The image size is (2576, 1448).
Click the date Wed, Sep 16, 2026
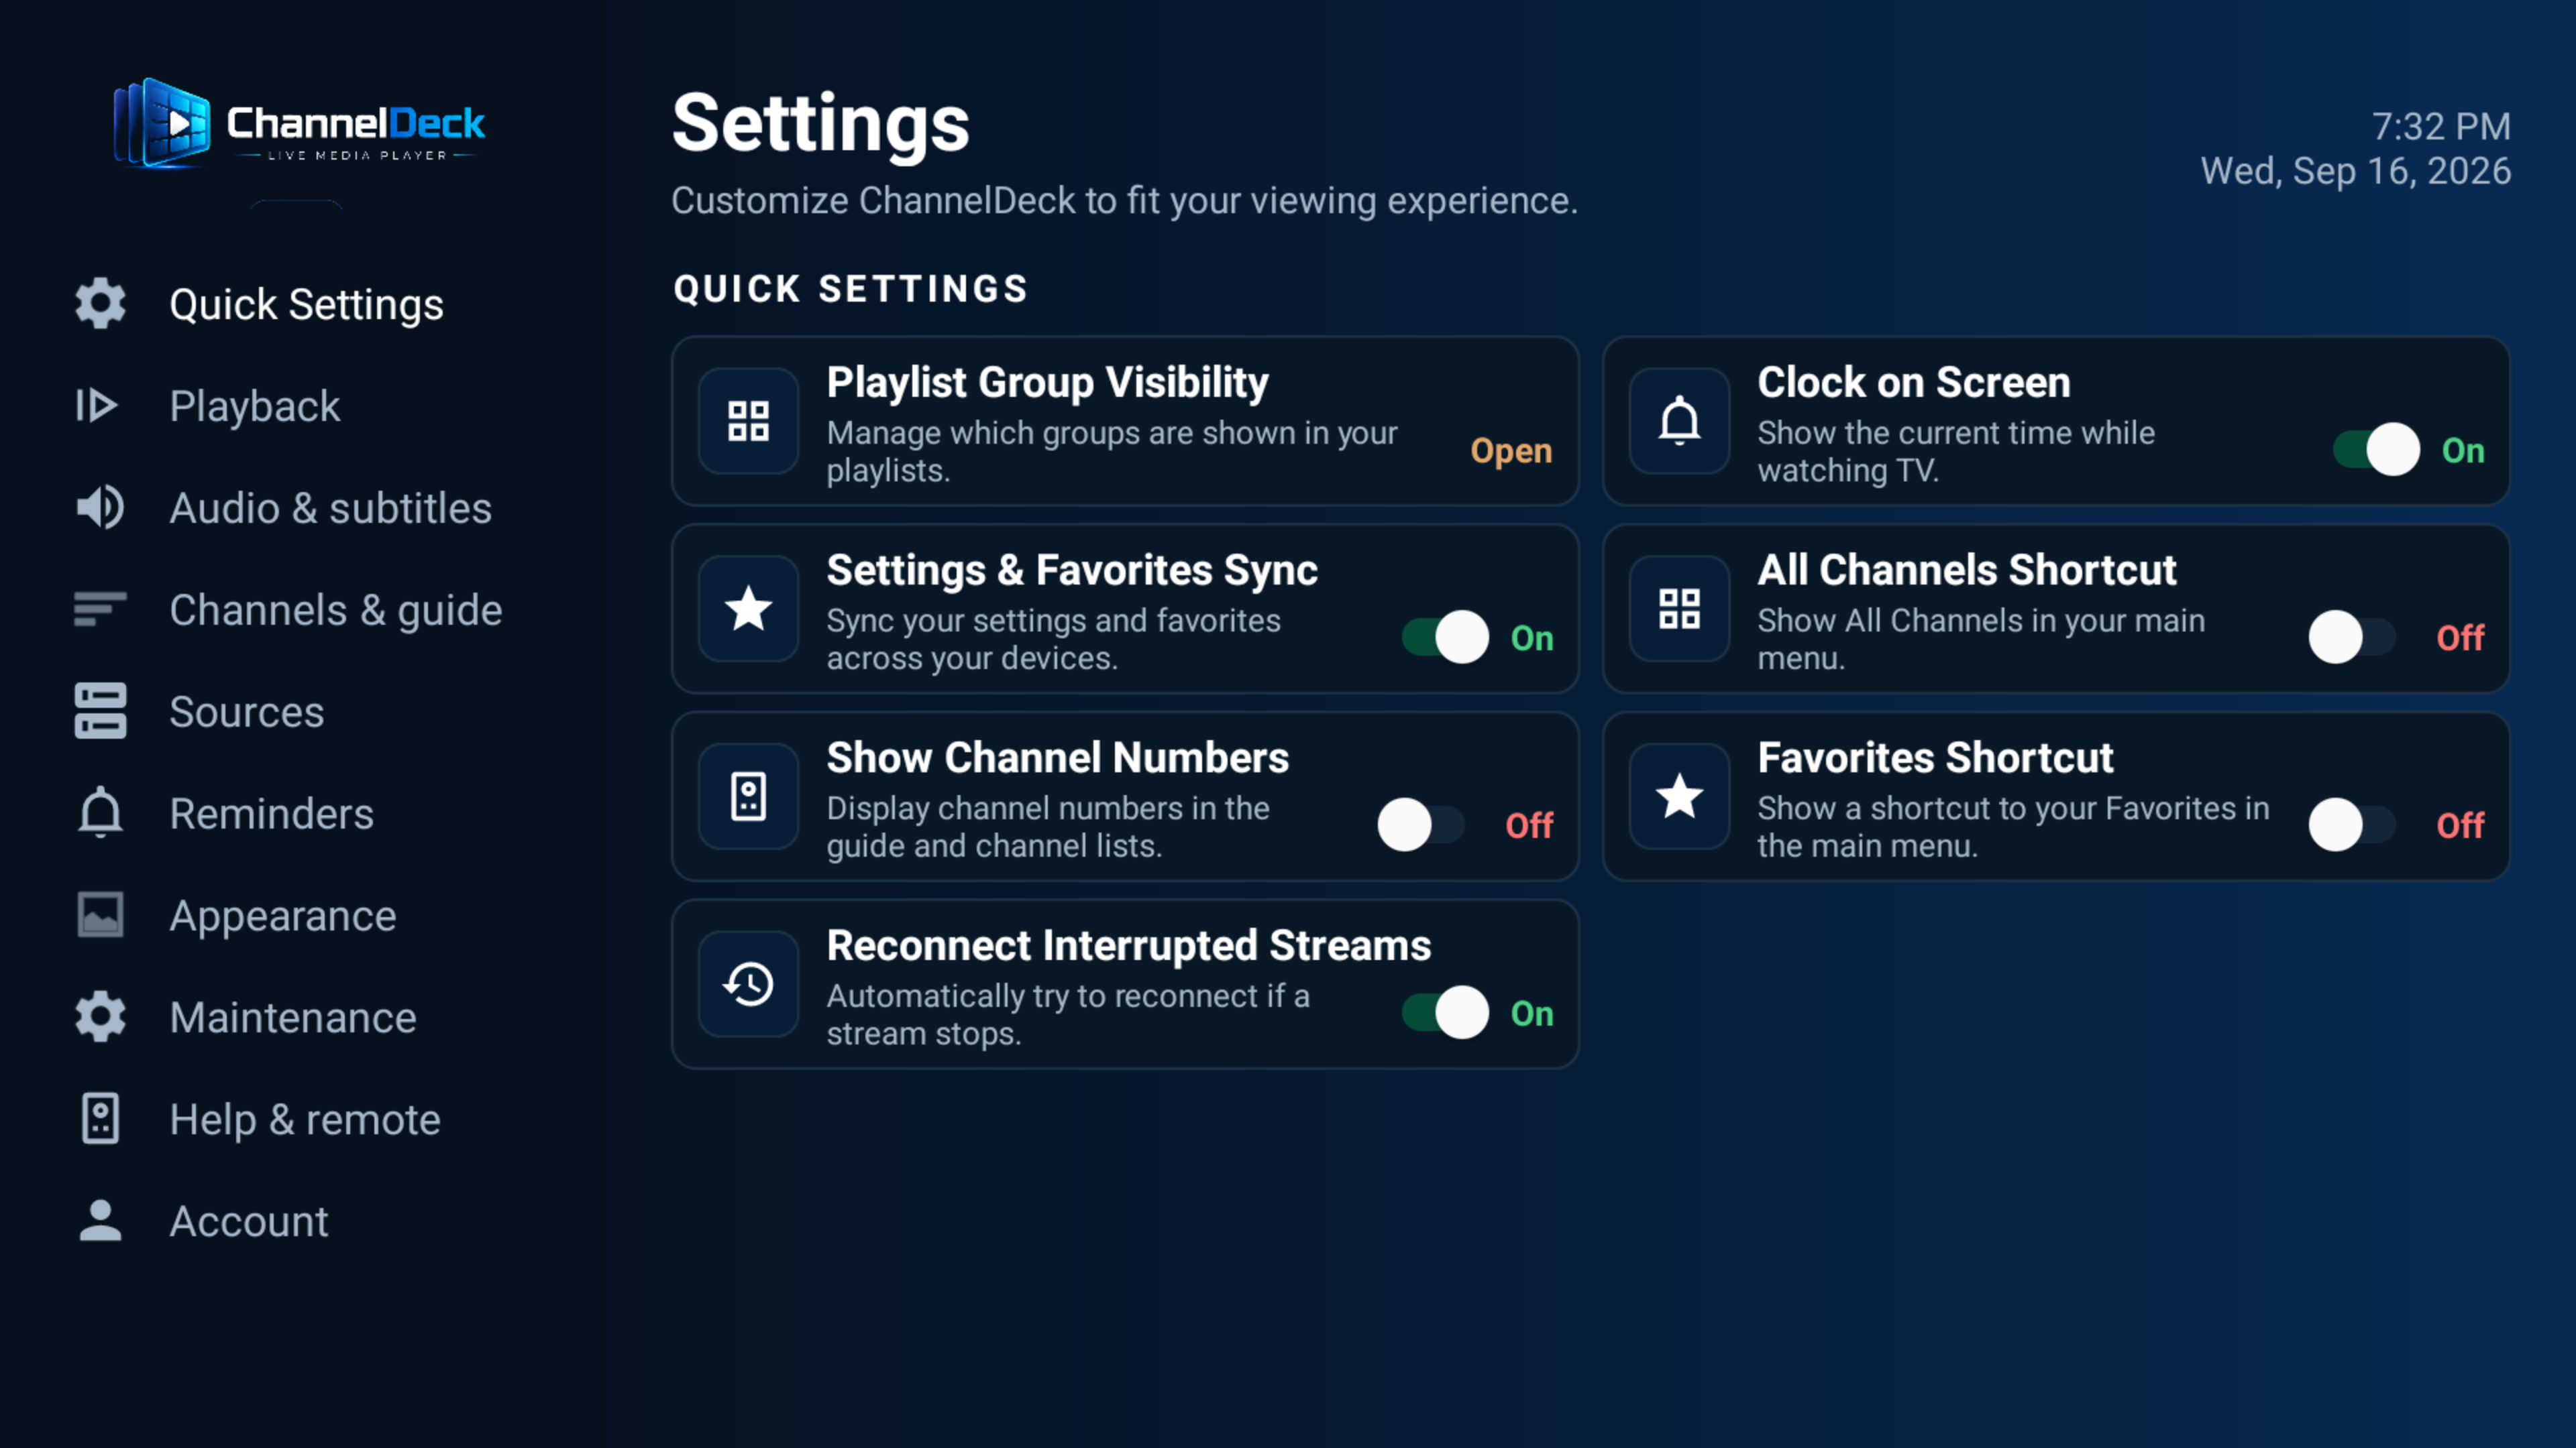(2355, 172)
